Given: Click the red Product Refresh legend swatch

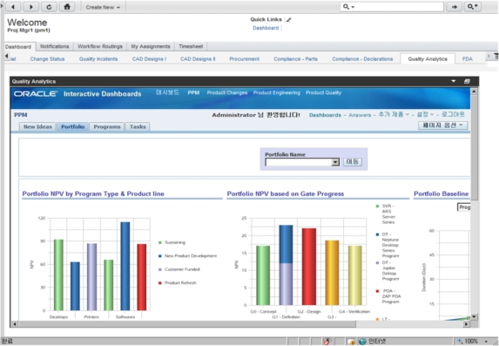Looking at the screenshot, I should pos(160,283).
